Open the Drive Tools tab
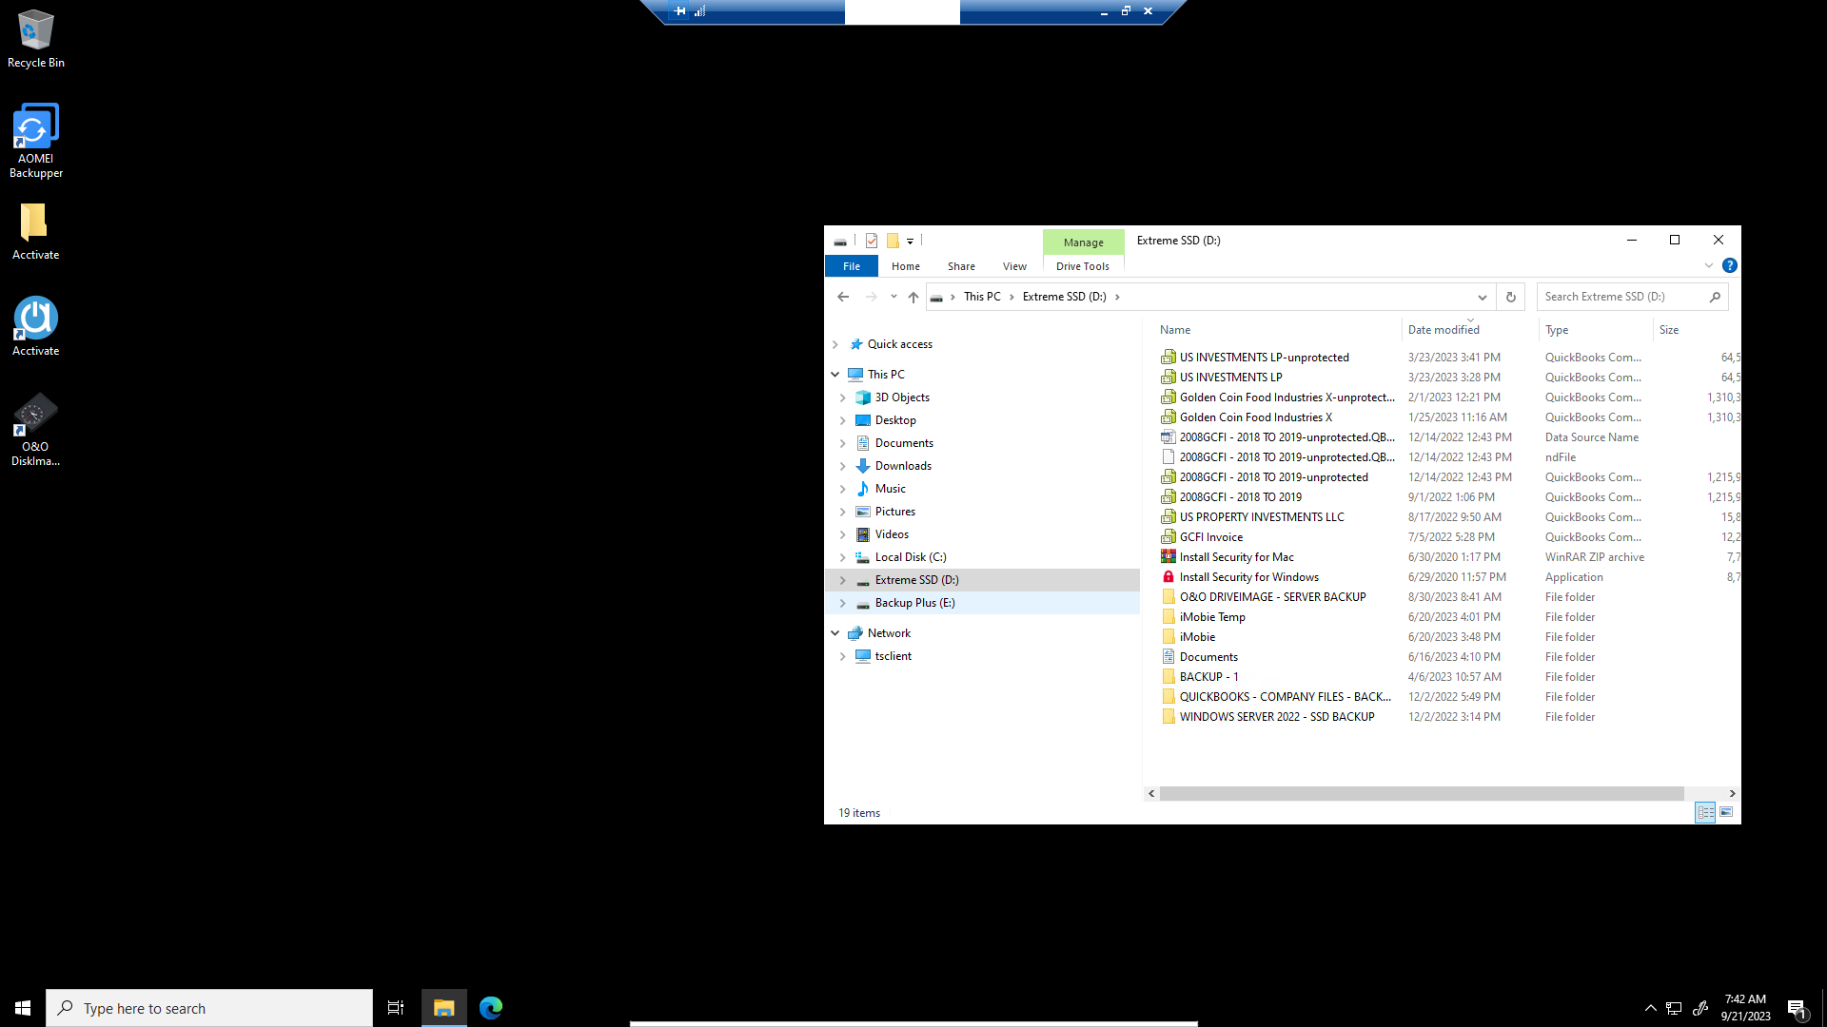This screenshot has height=1027, width=1827. tap(1082, 266)
